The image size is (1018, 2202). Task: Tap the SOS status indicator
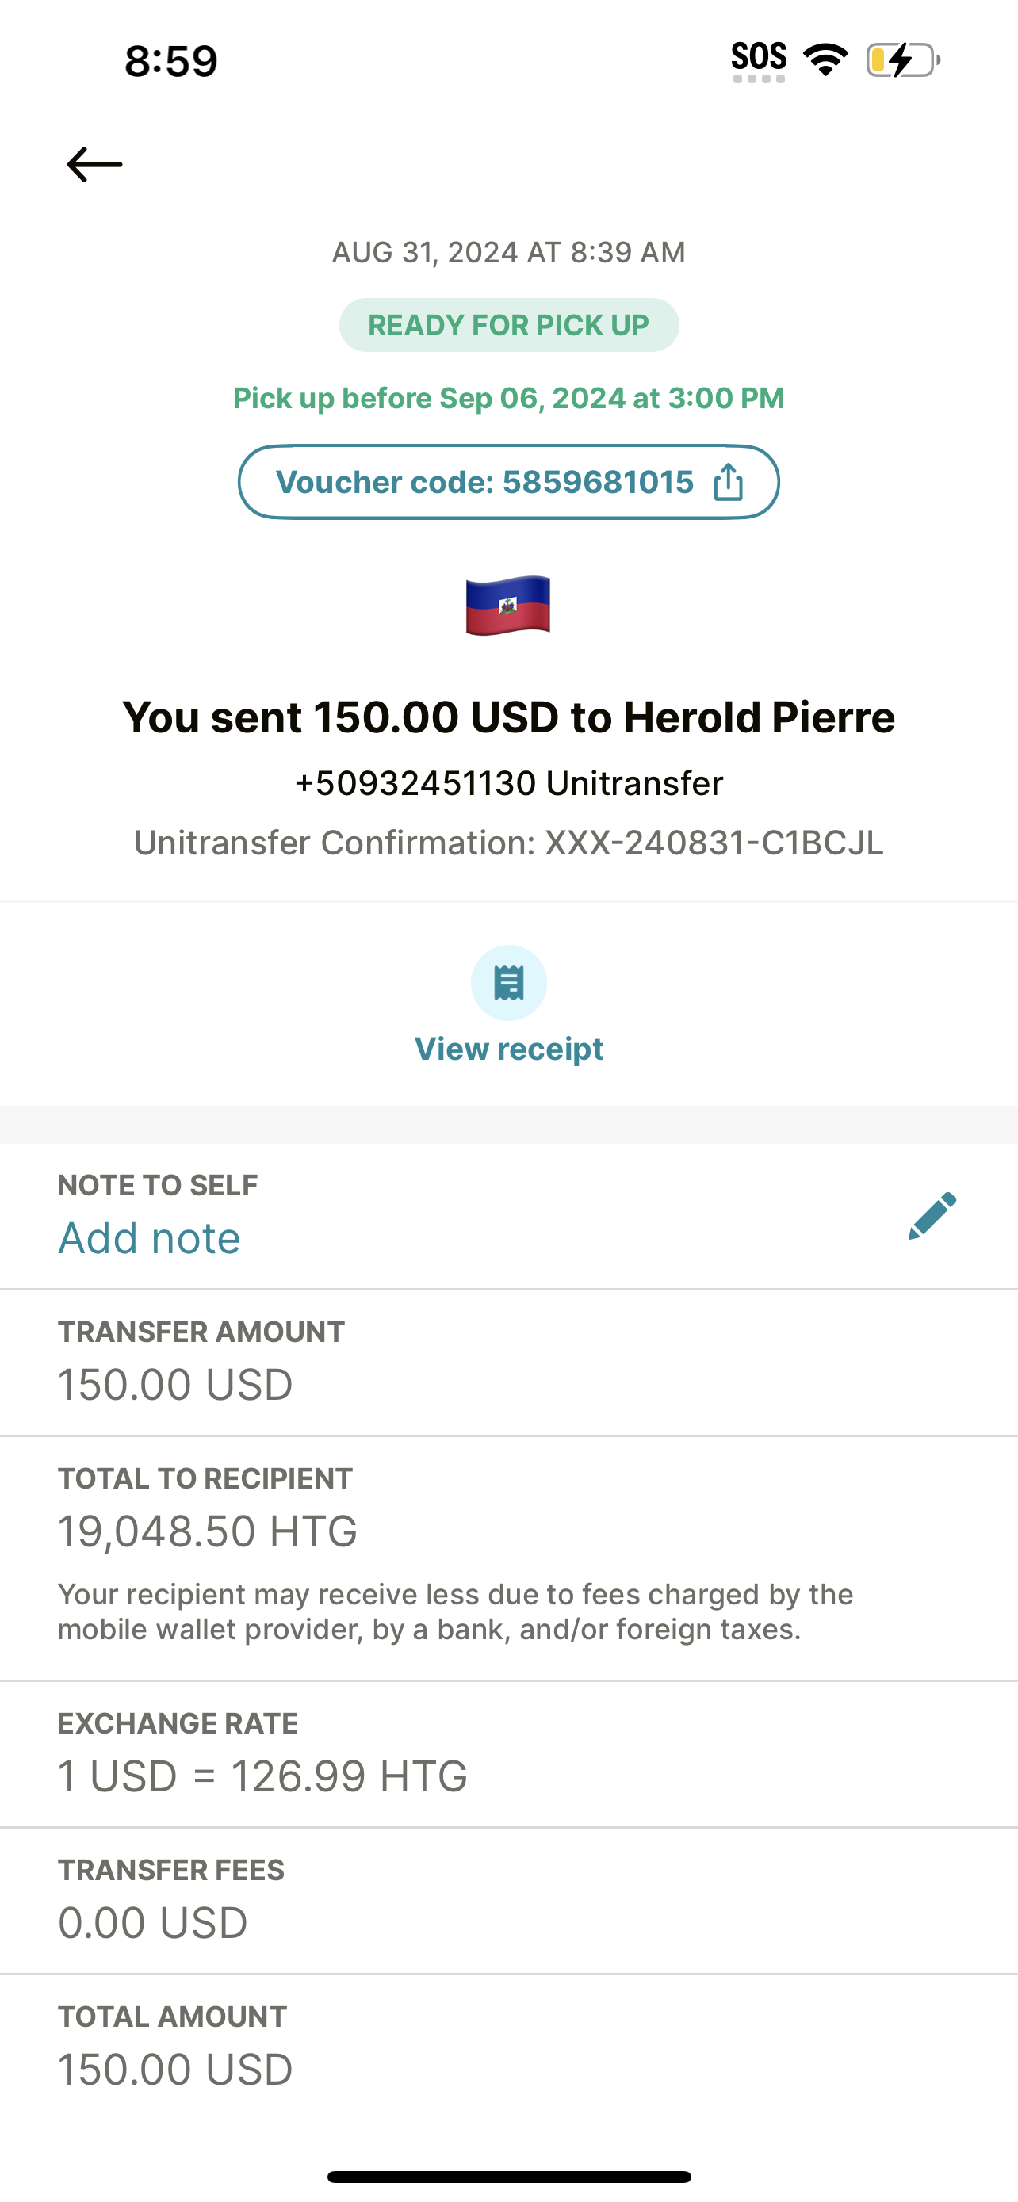tap(758, 59)
